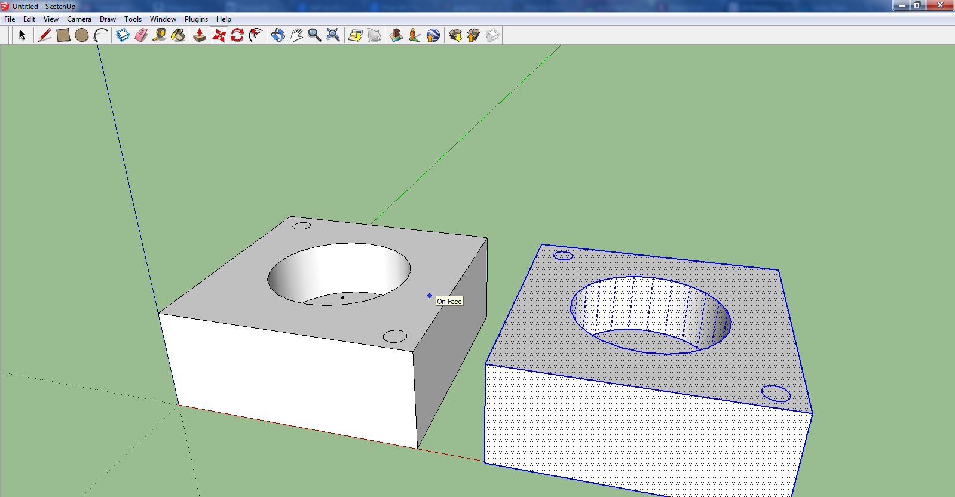The width and height of the screenshot is (955, 497).
Task: Open the Help menu
Action: [224, 19]
